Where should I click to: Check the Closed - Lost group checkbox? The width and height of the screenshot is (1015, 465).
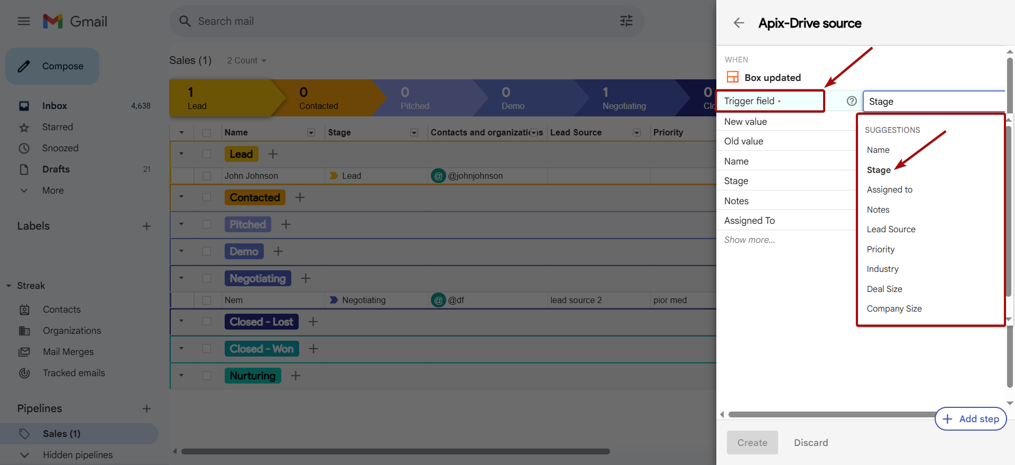207,322
